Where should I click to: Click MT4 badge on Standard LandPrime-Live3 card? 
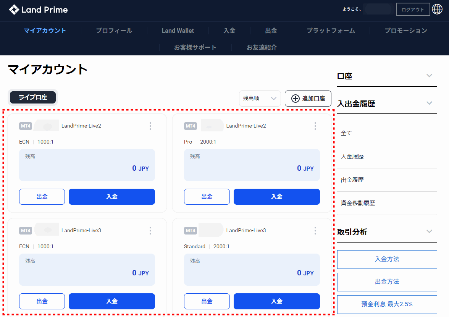click(x=191, y=231)
